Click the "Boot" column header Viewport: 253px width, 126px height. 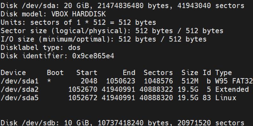(x=55, y=73)
